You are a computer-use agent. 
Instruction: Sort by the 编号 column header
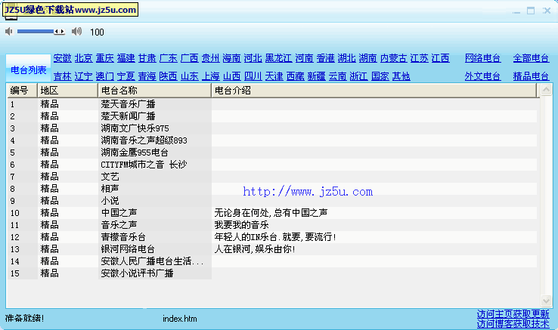23,91
